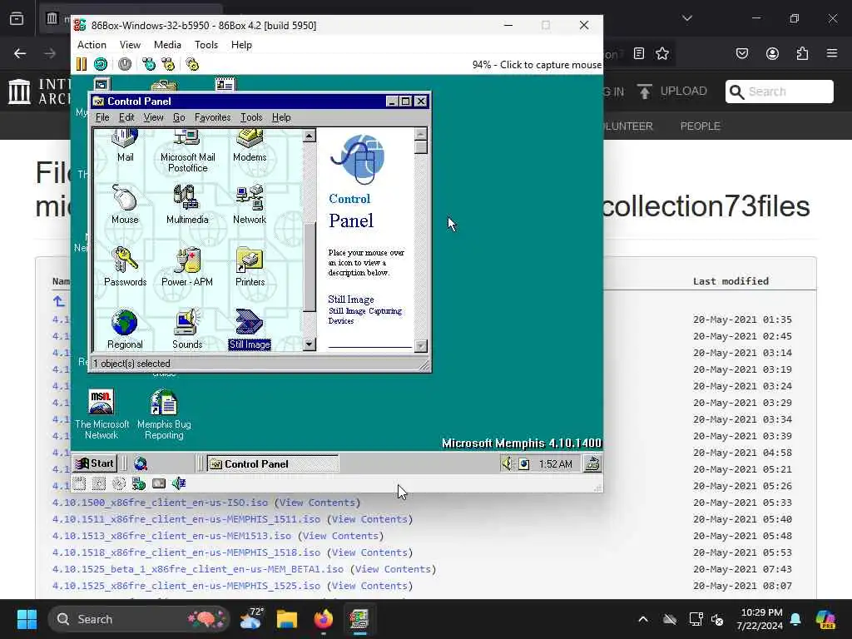Select the Multimedia icon
The image size is (852, 639).
click(187, 205)
